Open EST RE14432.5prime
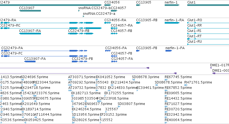 pyautogui.click(x=178, y=99)
